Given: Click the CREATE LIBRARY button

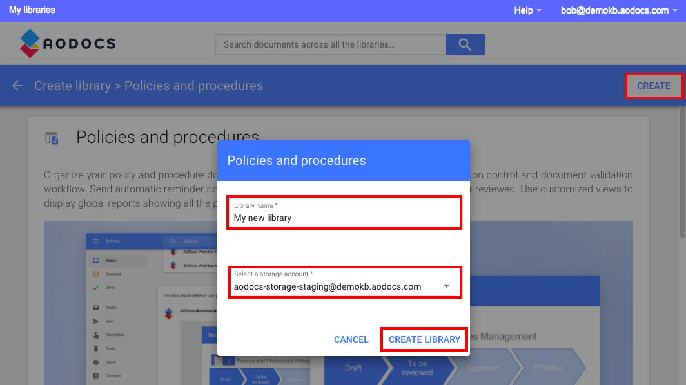Looking at the screenshot, I should 424,339.
